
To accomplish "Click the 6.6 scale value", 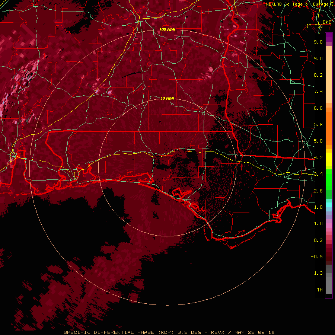I will click(x=318, y=108).
